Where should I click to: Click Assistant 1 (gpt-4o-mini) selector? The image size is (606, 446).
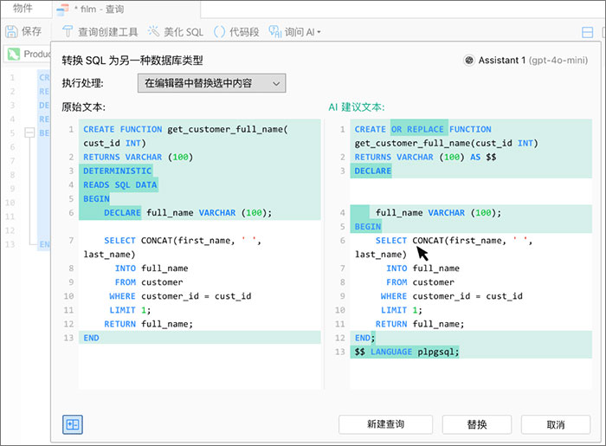click(525, 61)
